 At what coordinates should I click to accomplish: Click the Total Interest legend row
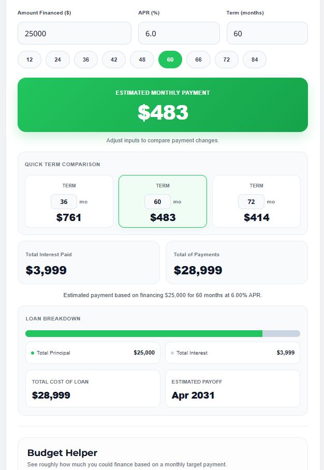click(x=232, y=353)
